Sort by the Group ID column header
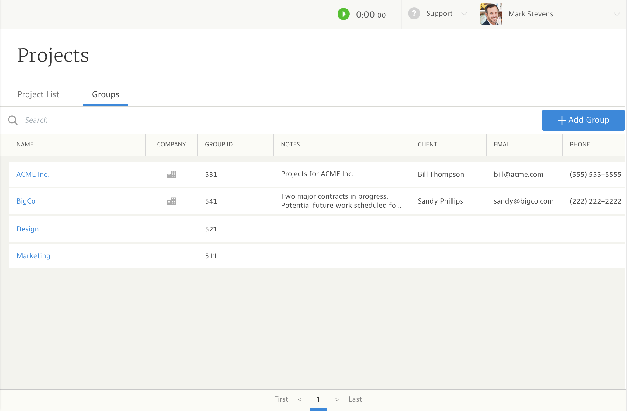The width and height of the screenshot is (627, 411). 219,145
